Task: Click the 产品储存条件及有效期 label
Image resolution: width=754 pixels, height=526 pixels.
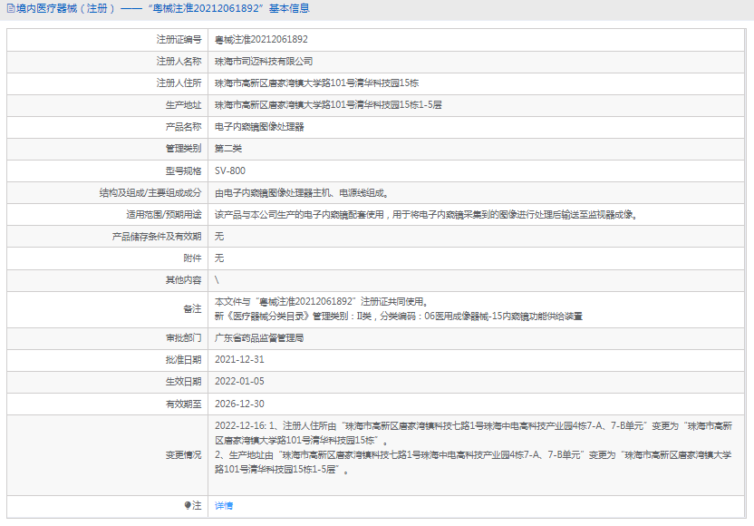Action: tap(157, 237)
